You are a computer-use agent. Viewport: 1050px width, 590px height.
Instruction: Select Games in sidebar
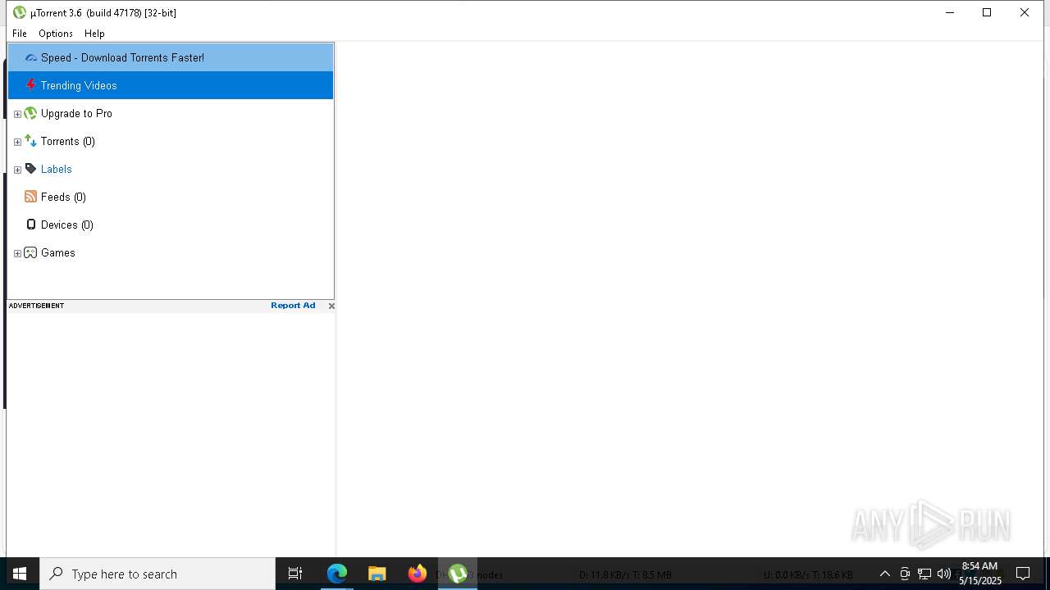[x=58, y=252]
